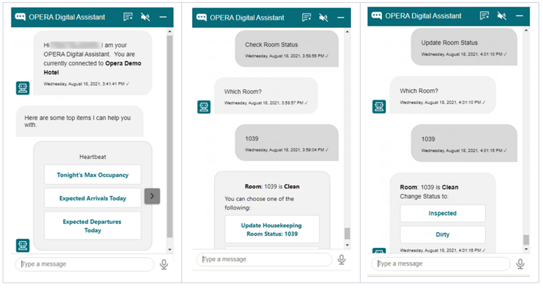Viewport: 543px width, 288px height.
Task: Choose Expected Departures Today
Action: [92, 226]
